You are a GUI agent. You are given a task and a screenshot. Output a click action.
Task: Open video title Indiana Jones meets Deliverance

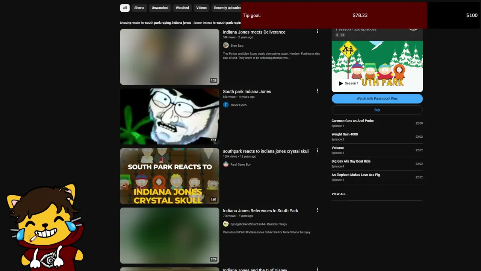coord(254,32)
